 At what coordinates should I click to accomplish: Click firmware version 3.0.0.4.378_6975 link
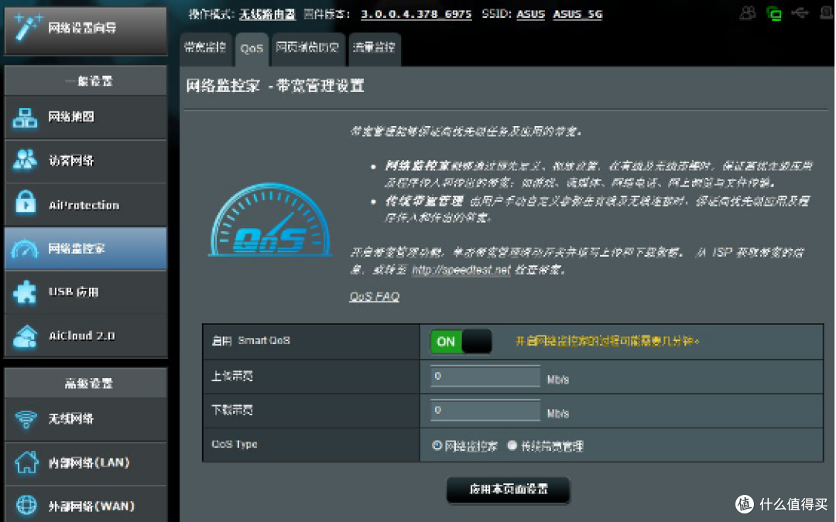coord(416,15)
